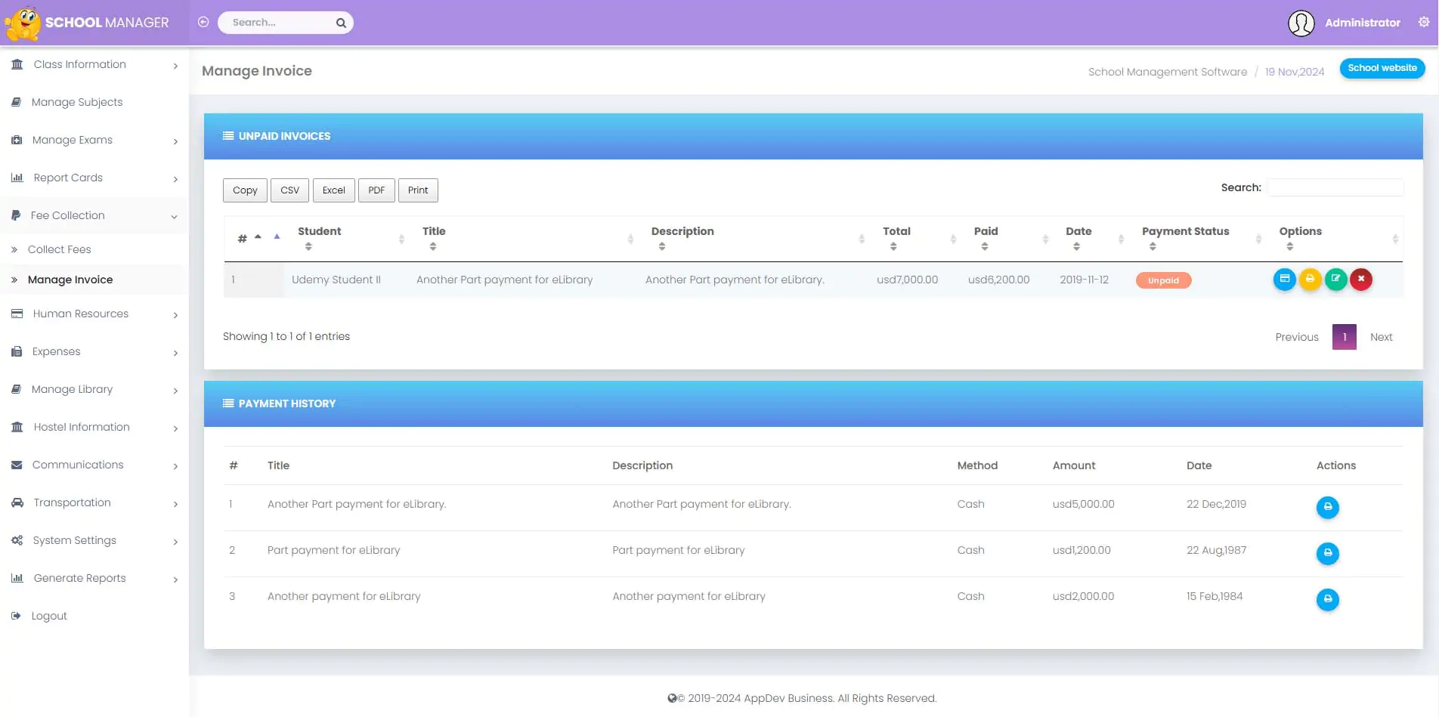Collapse the Fee Collection section
The height and width of the screenshot is (717, 1439).
[x=94, y=216]
